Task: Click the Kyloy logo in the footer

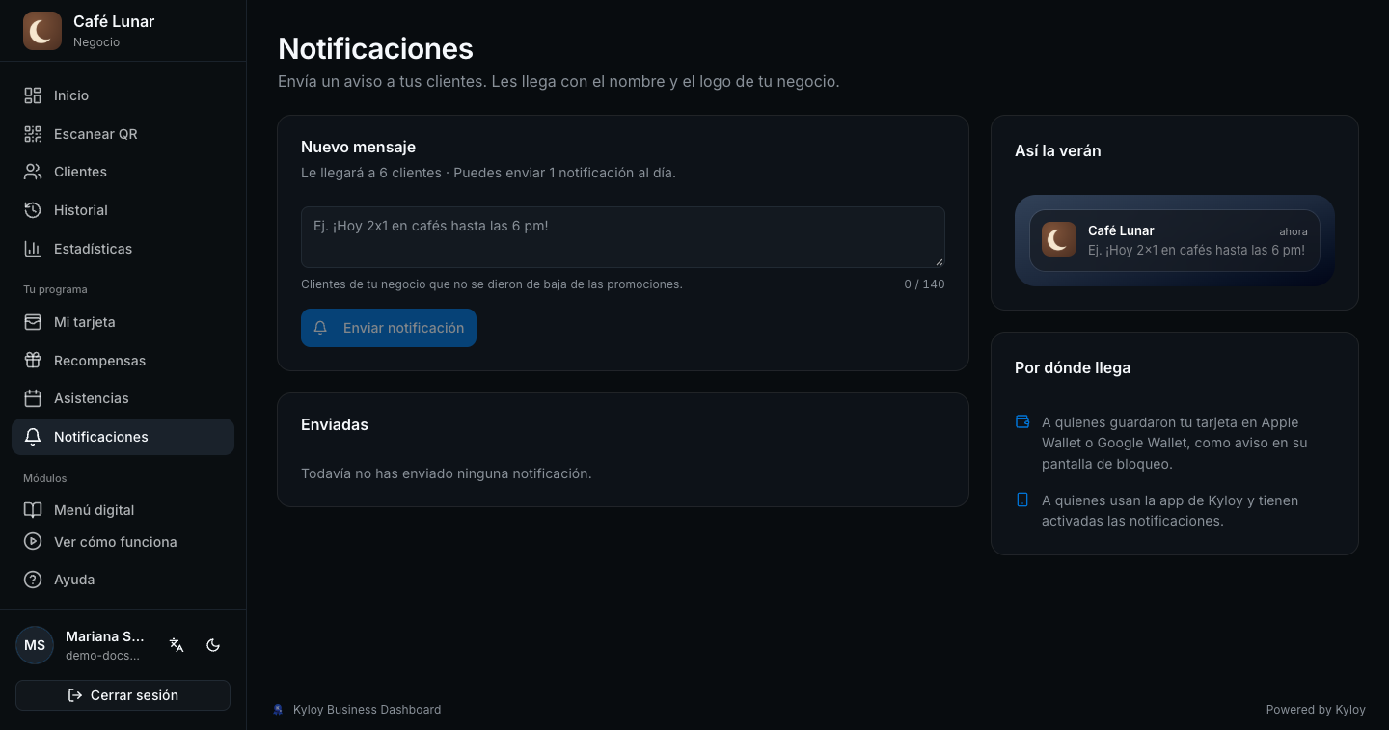Action: (278, 710)
